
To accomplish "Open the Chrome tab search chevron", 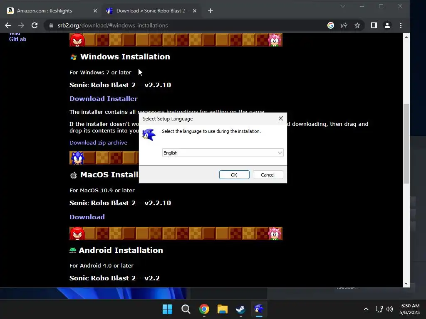I will 343,6.
